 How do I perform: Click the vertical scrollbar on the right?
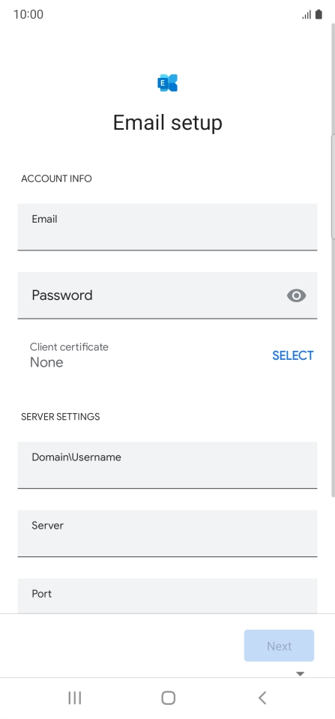point(334,186)
